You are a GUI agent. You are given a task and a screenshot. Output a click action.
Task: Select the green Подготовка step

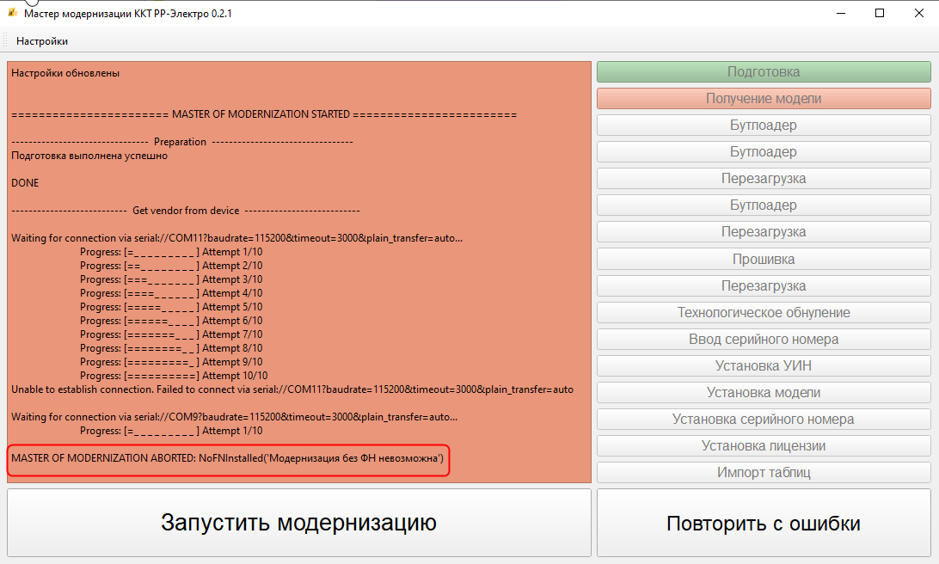(764, 72)
